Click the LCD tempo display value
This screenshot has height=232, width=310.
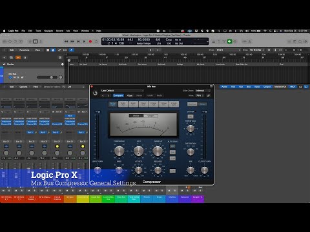tap(144, 40)
